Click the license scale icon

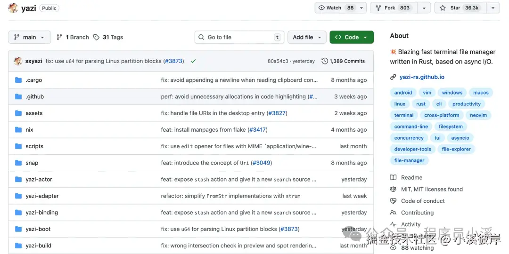click(393, 189)
